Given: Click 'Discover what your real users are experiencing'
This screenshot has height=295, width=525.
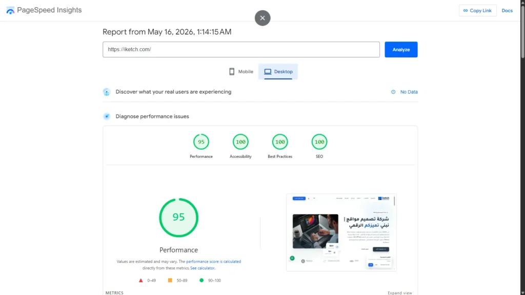Looking at the screenshot, I should 173,92.
